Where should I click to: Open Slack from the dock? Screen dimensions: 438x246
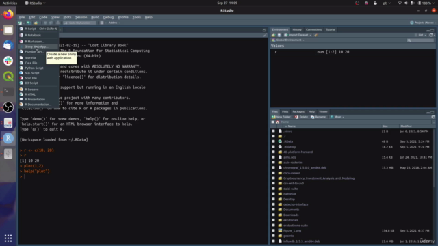point(8,61)
